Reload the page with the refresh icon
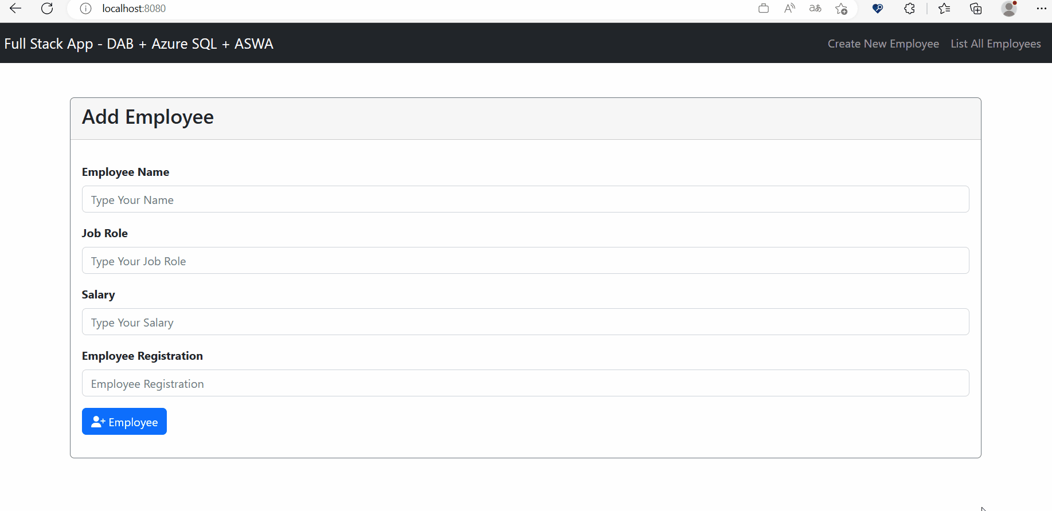Image resolution: width=1052 pixels, height=511 pixels. click(47, 8)
